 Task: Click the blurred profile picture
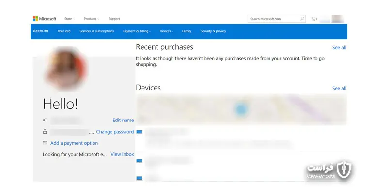tap(66, 69)
